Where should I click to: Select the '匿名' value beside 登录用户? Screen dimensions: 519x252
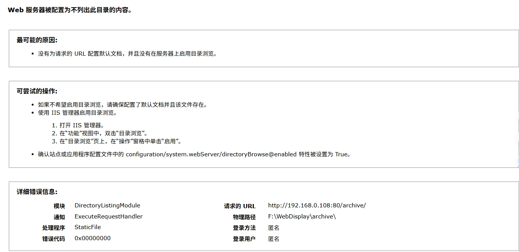(274, 239)
